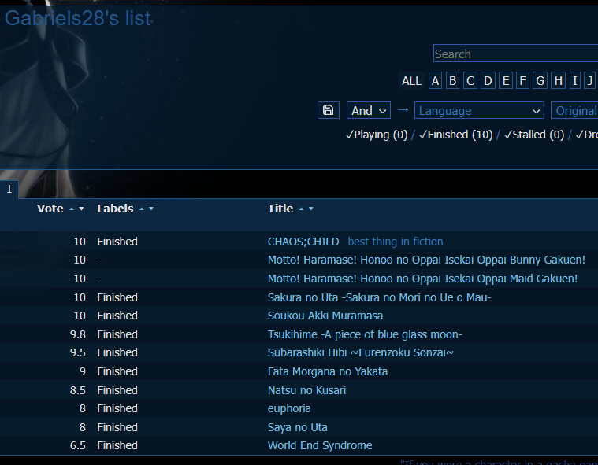Filter titles by letter C
Screen dimensions: 598x465
click(x=470, y=81)
